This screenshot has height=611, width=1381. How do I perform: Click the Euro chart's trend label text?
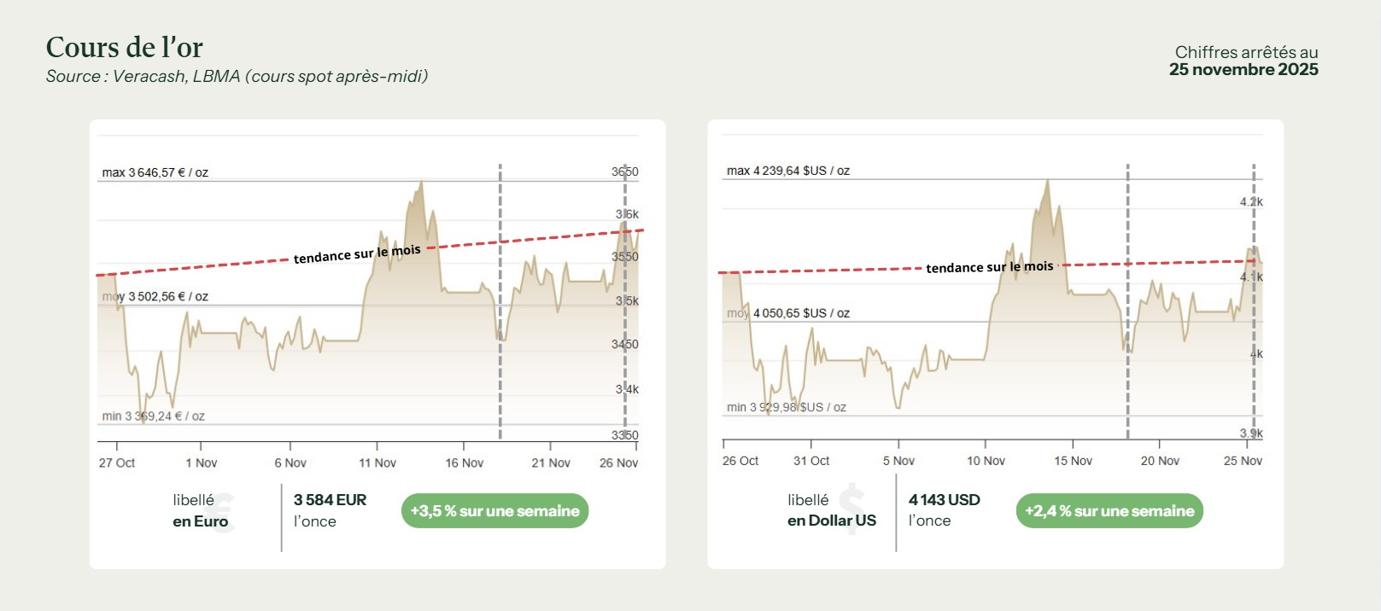click(357, 254)
